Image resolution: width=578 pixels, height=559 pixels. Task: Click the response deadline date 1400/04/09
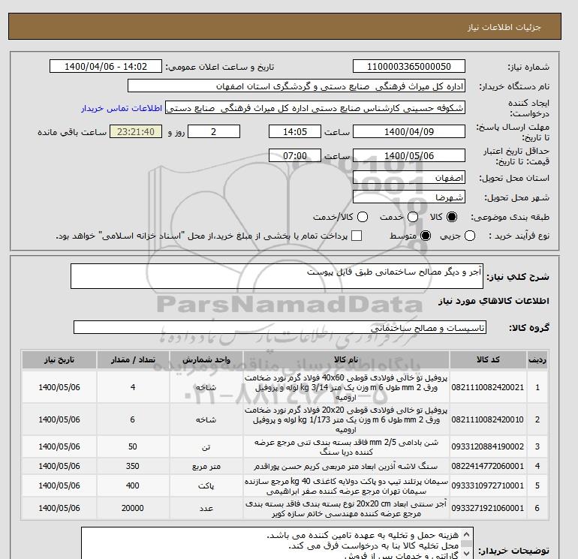click(409, 131)
